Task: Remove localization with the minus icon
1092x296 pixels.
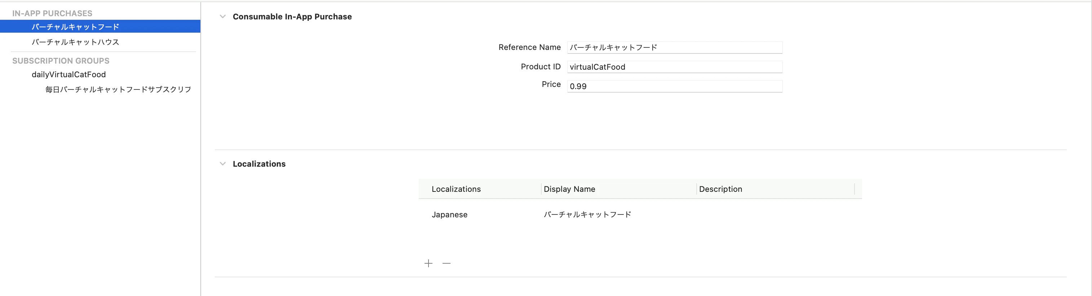Action: (x=447, y=263)
